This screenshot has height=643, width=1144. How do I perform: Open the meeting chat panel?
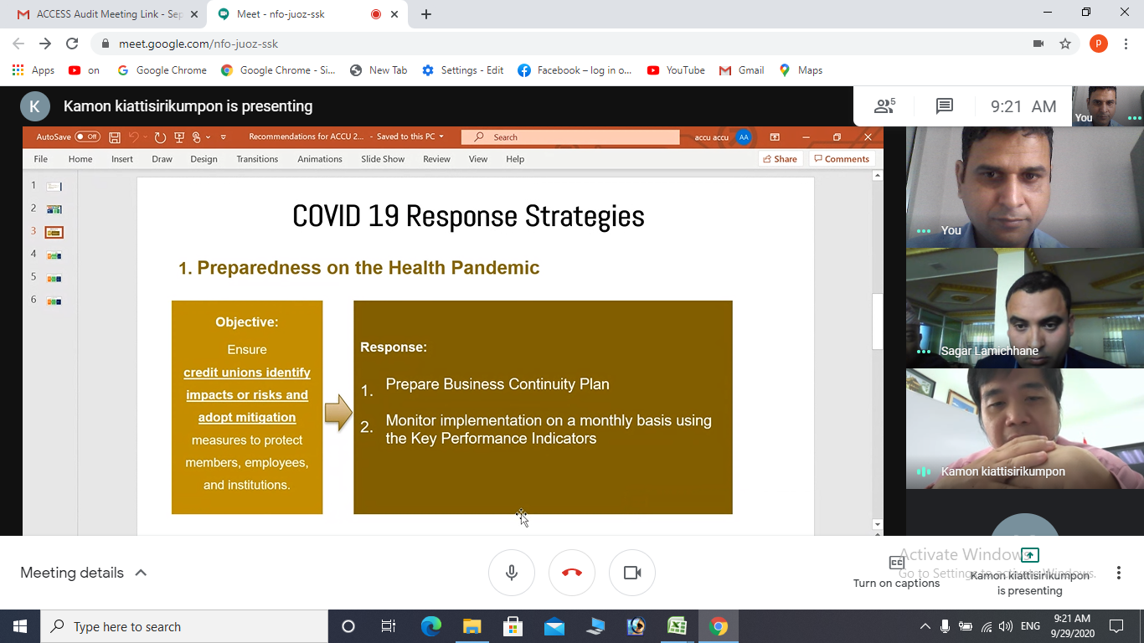click(x=945, y=106)
